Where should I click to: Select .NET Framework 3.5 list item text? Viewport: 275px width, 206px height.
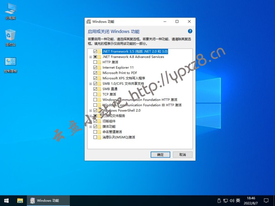[135, 51]
